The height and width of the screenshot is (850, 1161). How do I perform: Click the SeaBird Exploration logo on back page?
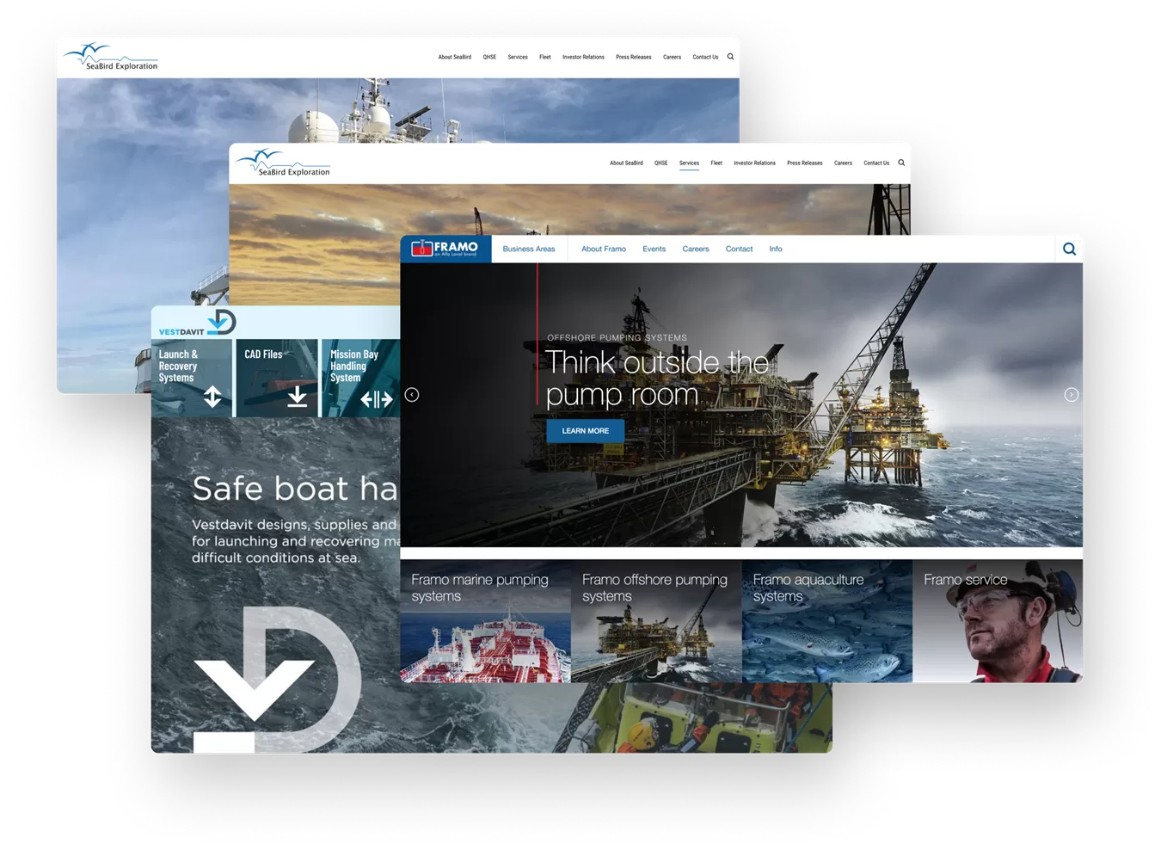coord(111,58)
